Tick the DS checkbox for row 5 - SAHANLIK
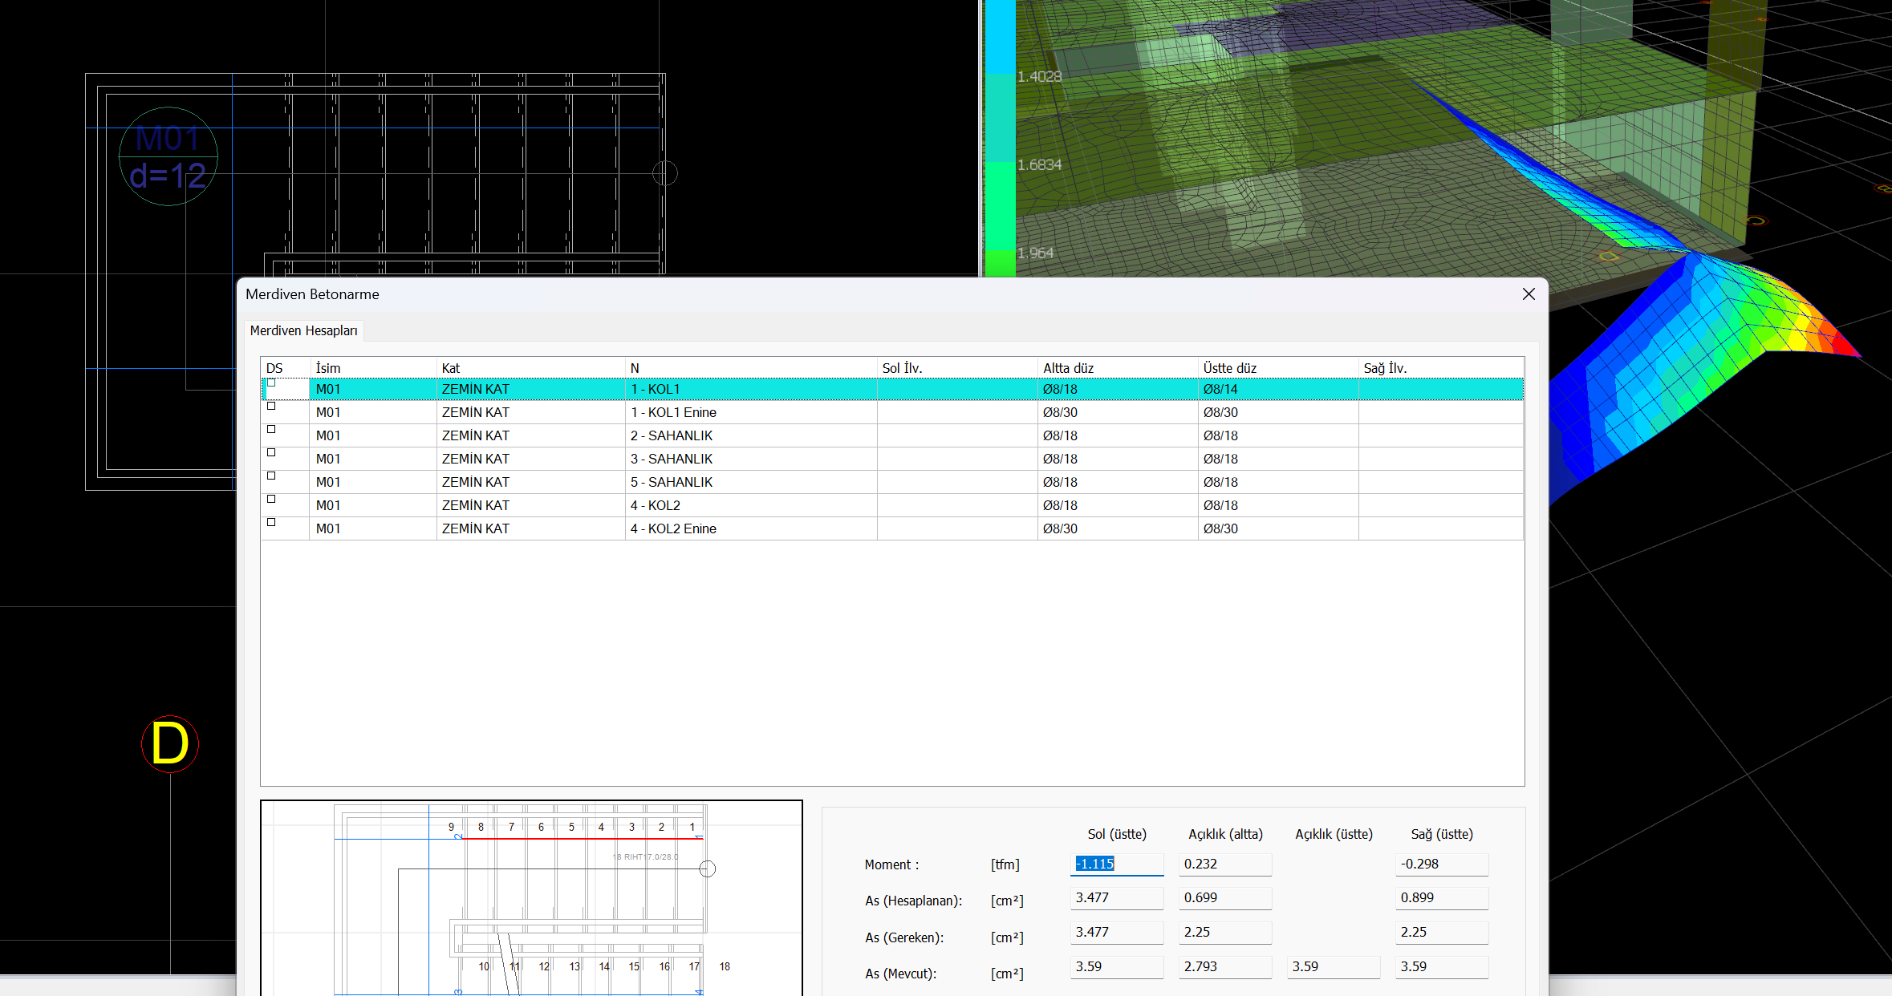Viewport: 1892px width, 996px height. point(271,476)
